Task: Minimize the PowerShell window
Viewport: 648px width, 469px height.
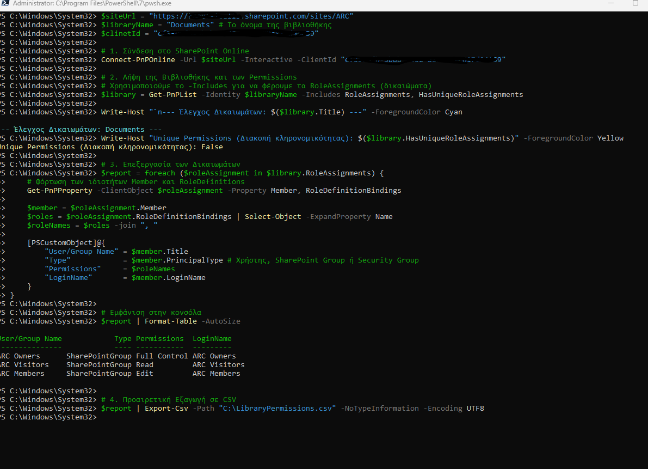Action: [611, 3]
